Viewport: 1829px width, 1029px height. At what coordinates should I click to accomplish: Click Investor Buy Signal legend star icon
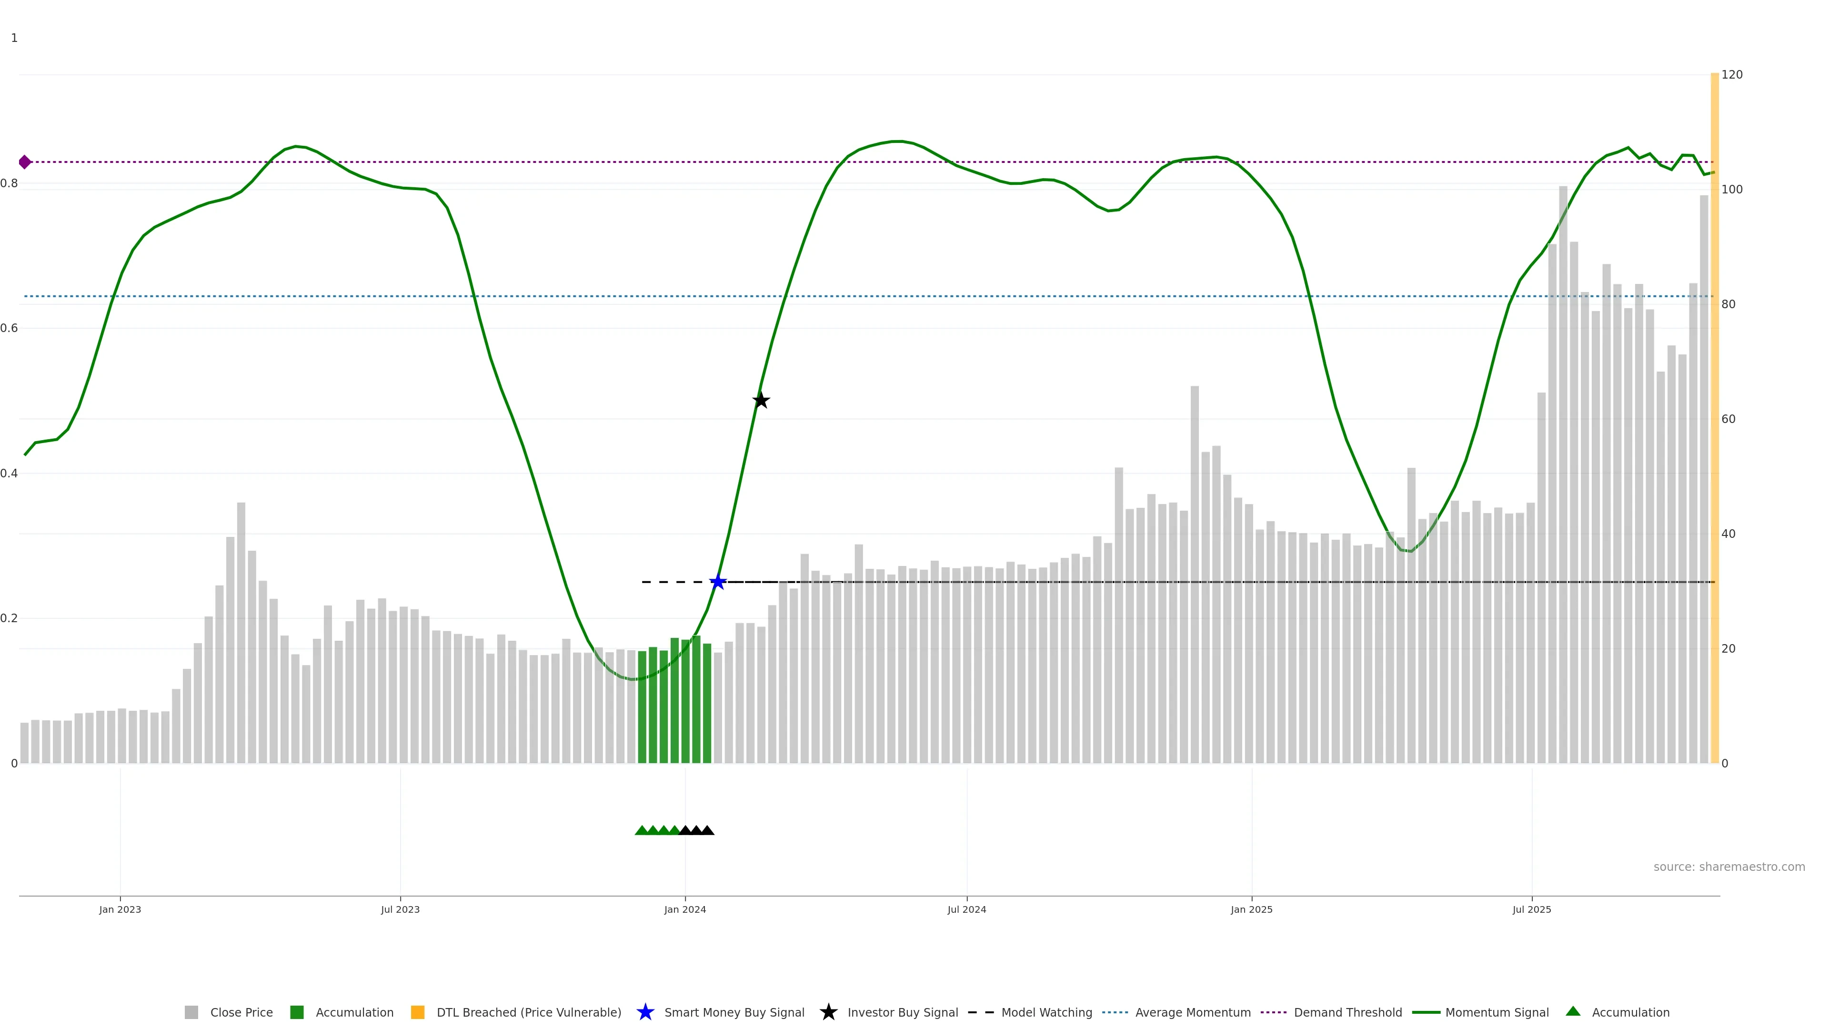click(828, 1012)
